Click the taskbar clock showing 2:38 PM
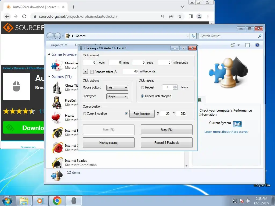 [261, 201]
